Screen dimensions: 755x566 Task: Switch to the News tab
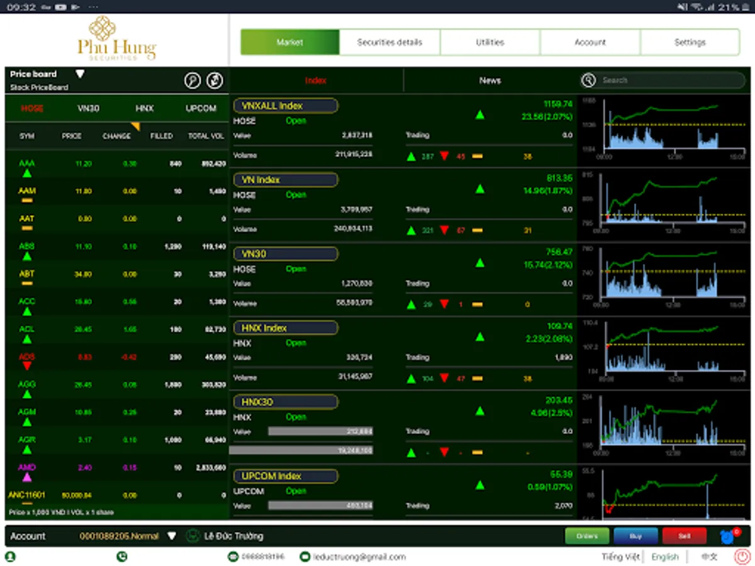pos(489,80)
